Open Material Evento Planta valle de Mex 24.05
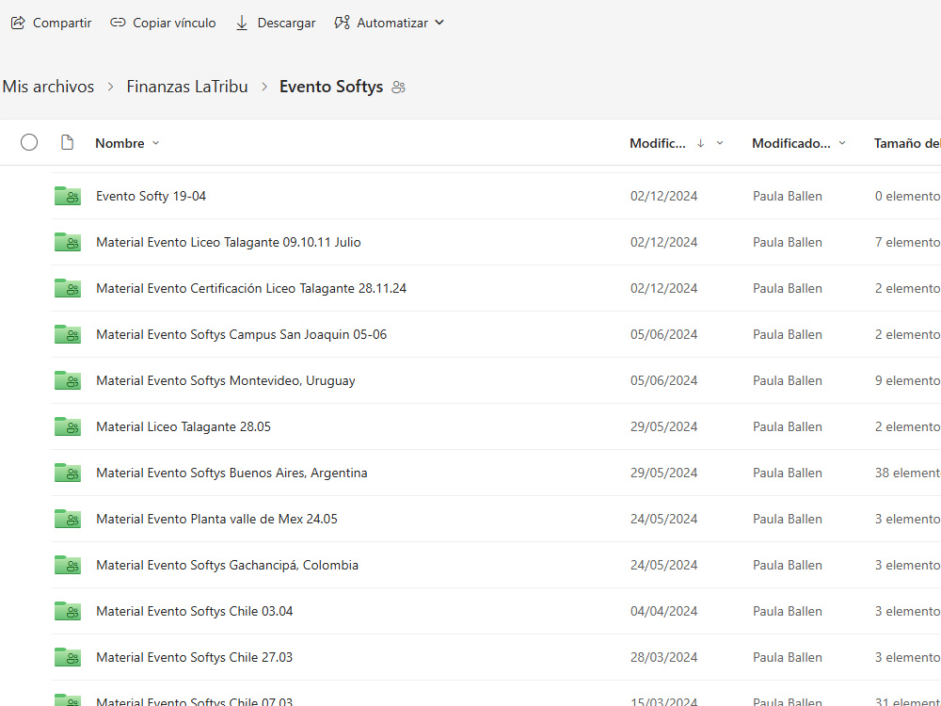 [216, 520]
